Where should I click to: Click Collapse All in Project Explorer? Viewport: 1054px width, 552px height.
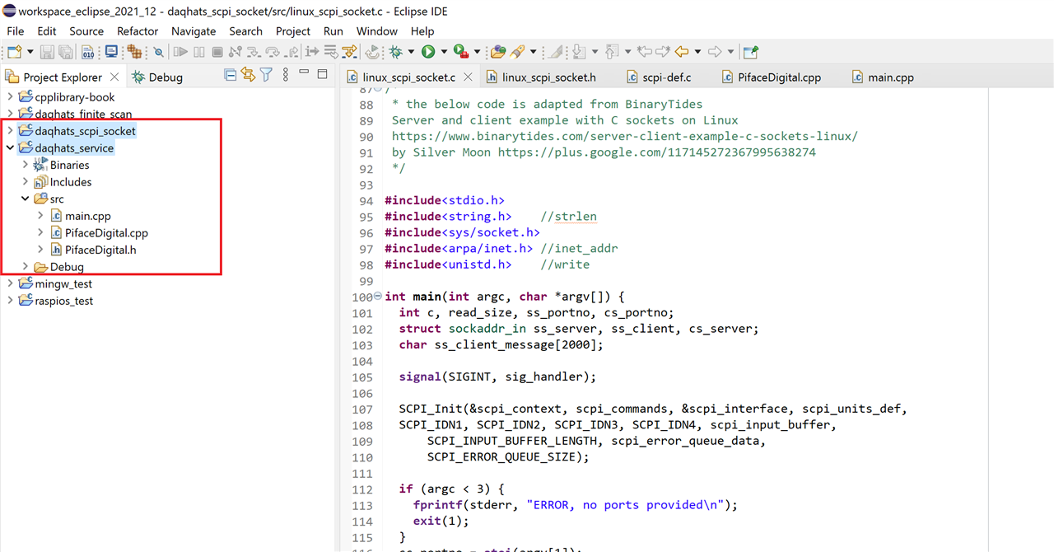[x=230, y=76]
